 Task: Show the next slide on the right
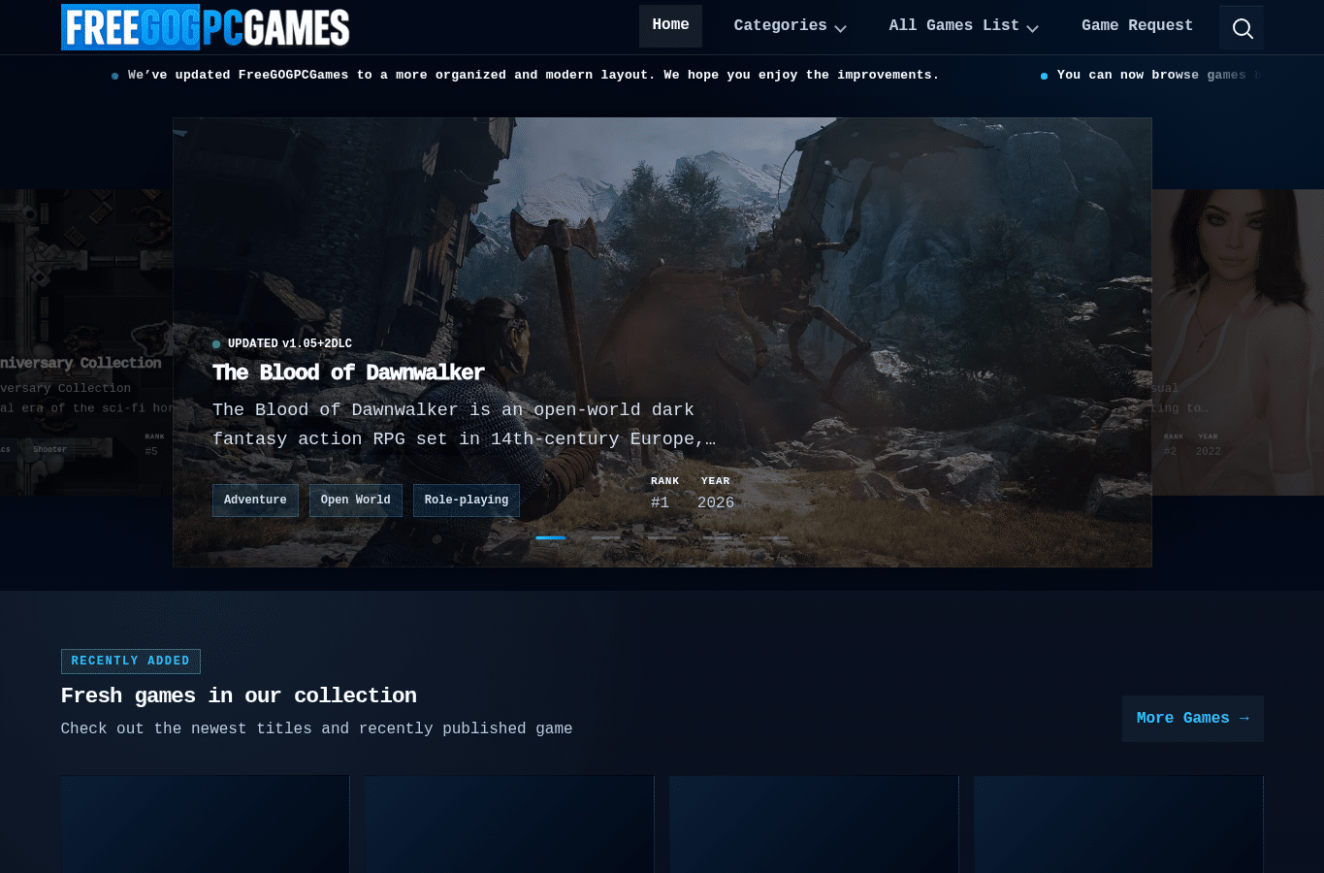point(1238,342)
